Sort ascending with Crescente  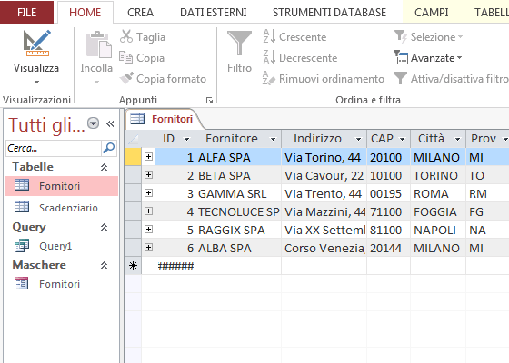pyautogui.click(x=294, y=37)
